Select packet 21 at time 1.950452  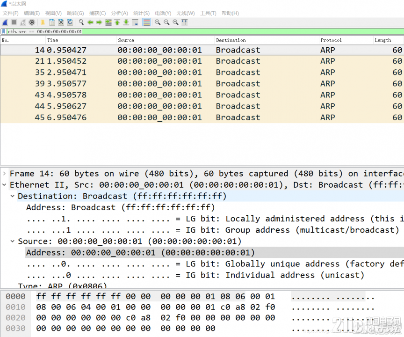(x=202, y=61)
